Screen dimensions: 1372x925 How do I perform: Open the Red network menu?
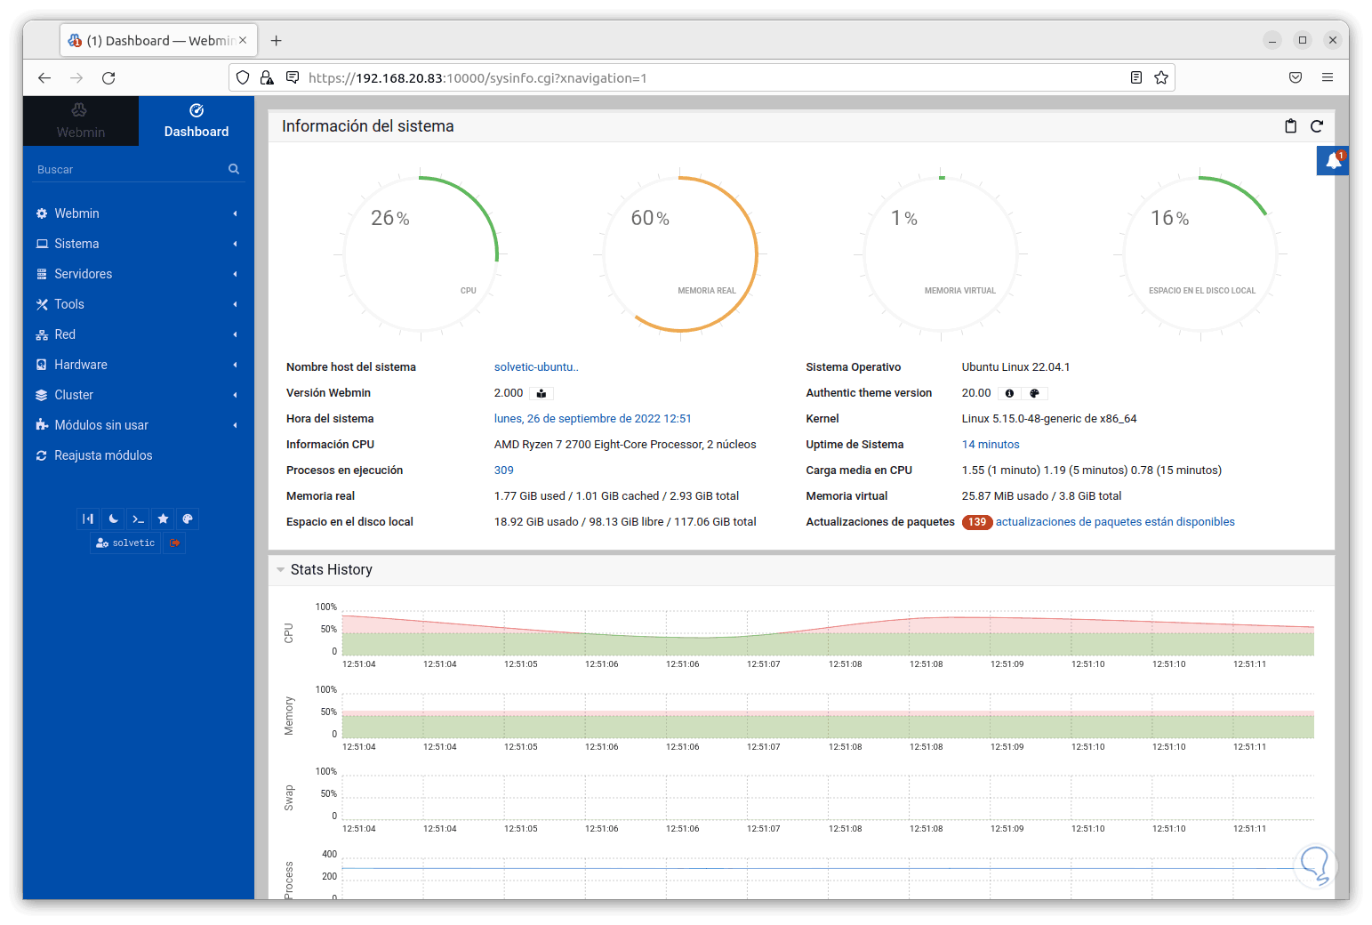[x=138, y=334]
